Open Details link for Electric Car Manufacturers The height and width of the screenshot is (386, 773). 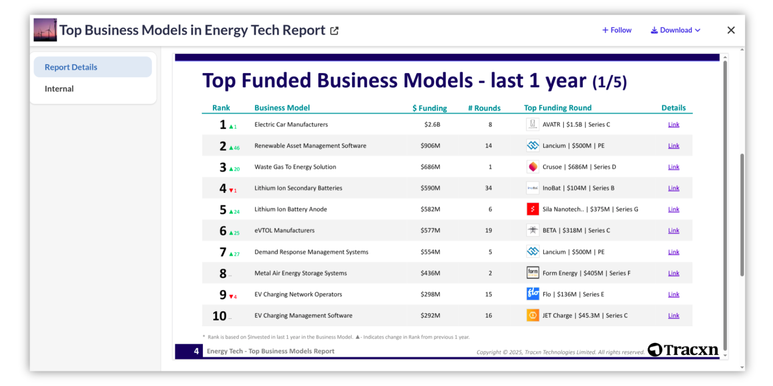[673, 125]
